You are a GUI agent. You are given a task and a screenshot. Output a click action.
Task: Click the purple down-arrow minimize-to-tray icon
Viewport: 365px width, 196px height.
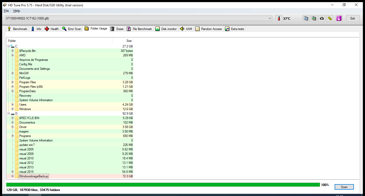(339, 18)
